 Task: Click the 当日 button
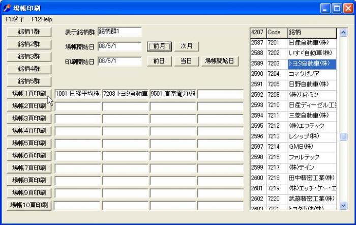point(187,61)
